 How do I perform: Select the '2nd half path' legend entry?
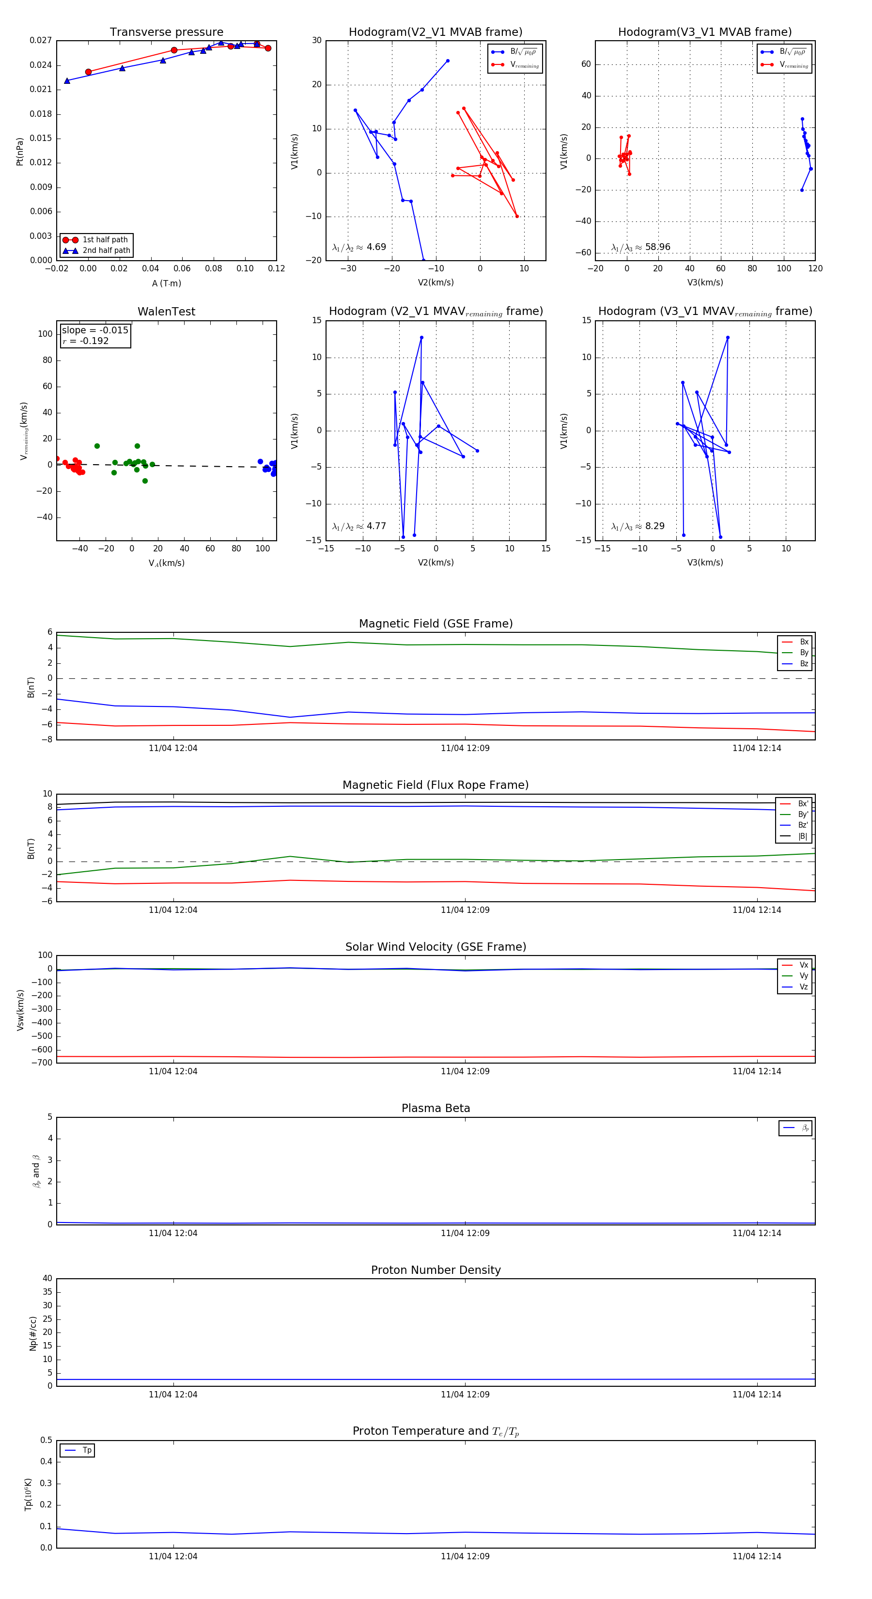[x=96, y=251]
